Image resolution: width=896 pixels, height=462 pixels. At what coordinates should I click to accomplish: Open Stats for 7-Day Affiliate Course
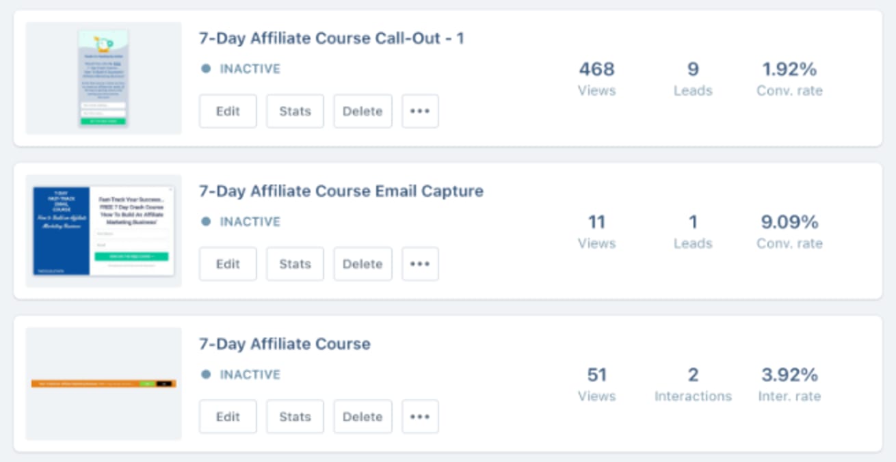click(295, 417)
